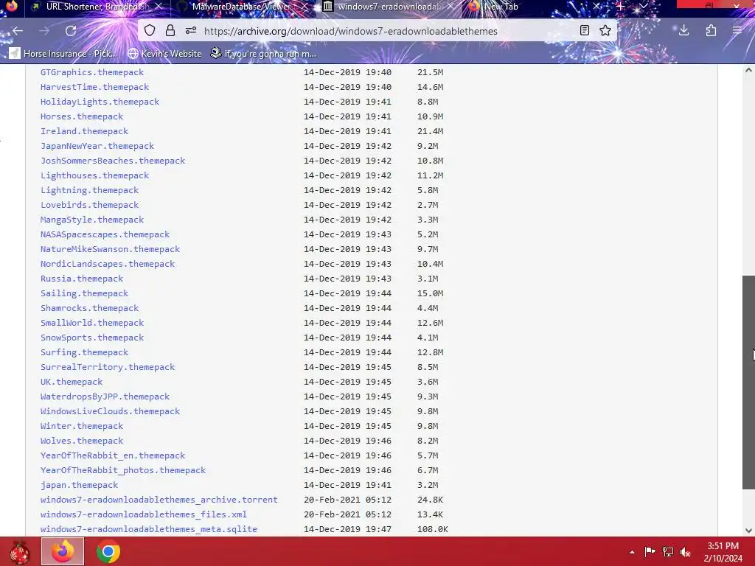Image resolution: width=755 pixels, height=566 pixels.
Task: Select the windows7-eradownloadable tab
Action: pos(389,7)
